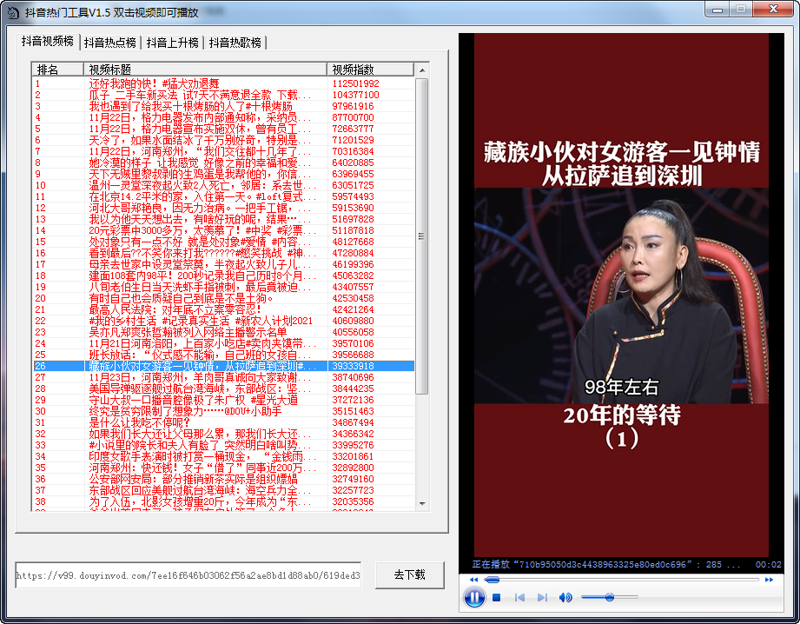Close the 抖音热门工具 window
The image size is (800, 624).
[x=773, y=10]
